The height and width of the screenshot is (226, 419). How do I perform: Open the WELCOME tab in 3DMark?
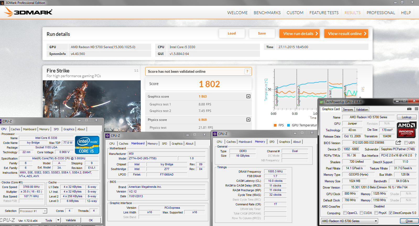pos(237,13)
